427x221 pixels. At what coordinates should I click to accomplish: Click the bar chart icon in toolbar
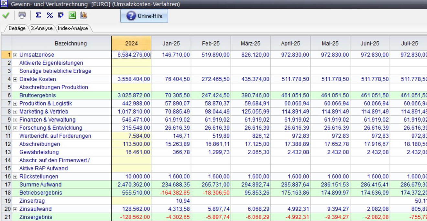coord(83,15)
